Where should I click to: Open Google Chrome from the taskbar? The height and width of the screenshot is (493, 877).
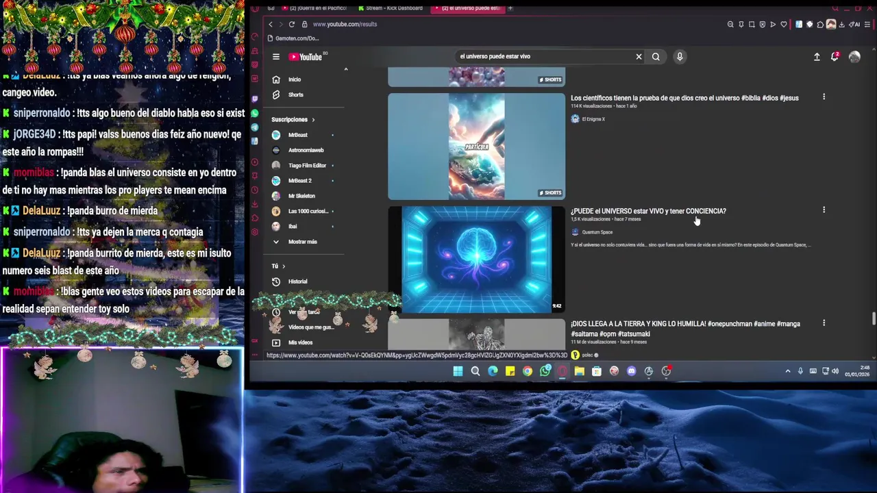(x=527, y=371)
